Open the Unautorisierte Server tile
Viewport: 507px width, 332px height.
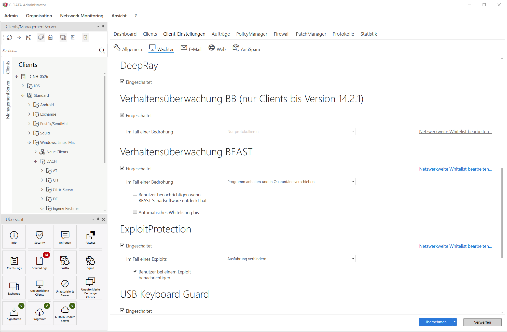pyautogui.click(x=65, y=288)
